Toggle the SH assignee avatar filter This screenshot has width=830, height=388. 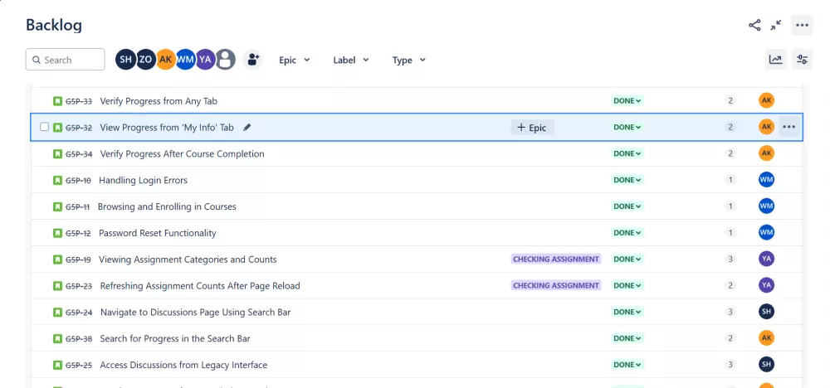pos(125,60)
